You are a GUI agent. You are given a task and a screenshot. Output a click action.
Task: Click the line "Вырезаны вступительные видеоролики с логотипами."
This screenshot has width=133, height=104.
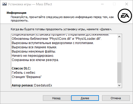coord(53,43)
